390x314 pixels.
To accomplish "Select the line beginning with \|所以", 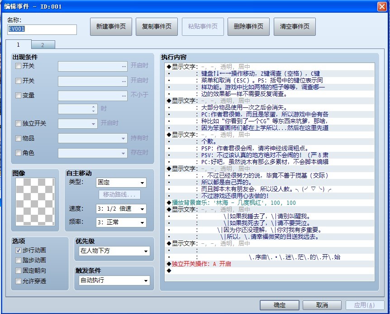I will pyautogui.click(x=270, y=237).
